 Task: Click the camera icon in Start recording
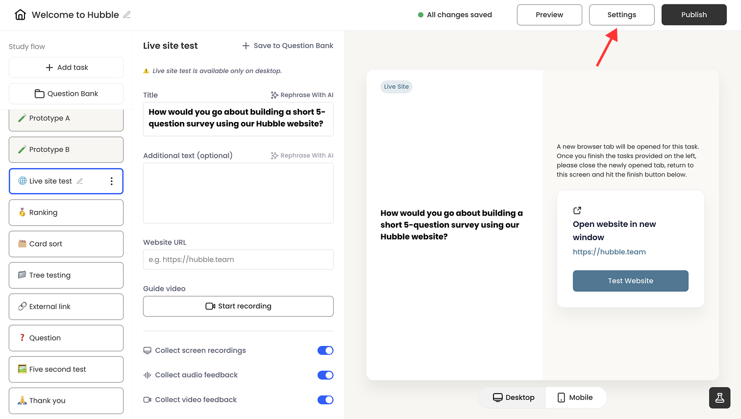tap(210, 306)
